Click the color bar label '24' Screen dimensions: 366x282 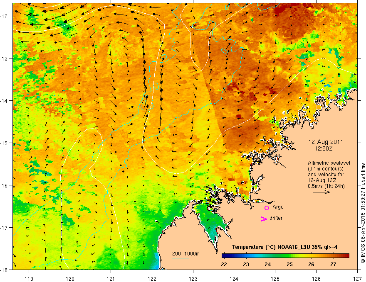pyautogui.click(x=268, y=264)
